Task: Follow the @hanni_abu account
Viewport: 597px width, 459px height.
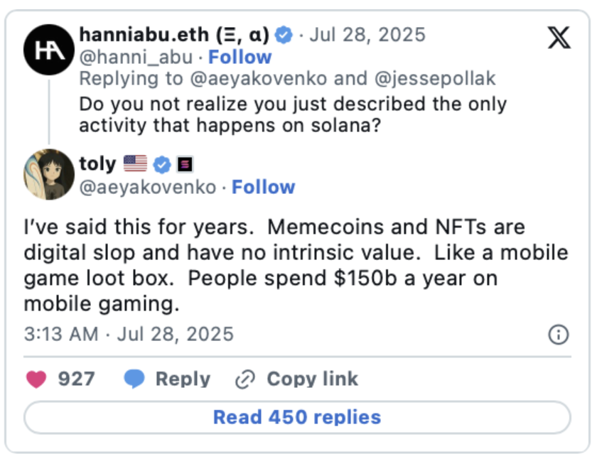Action: coord(240,57)
